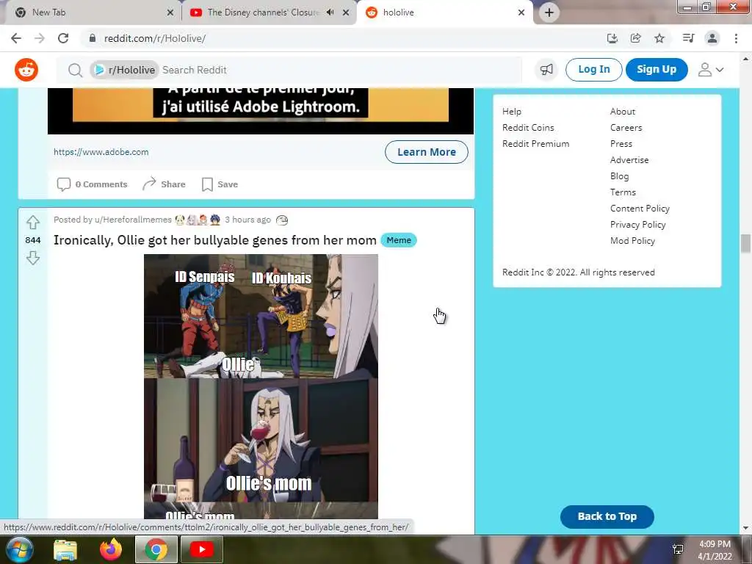This screenshot has width=752, height=564.
Task: Open the Mod Policy link
Action: [632, 241]
